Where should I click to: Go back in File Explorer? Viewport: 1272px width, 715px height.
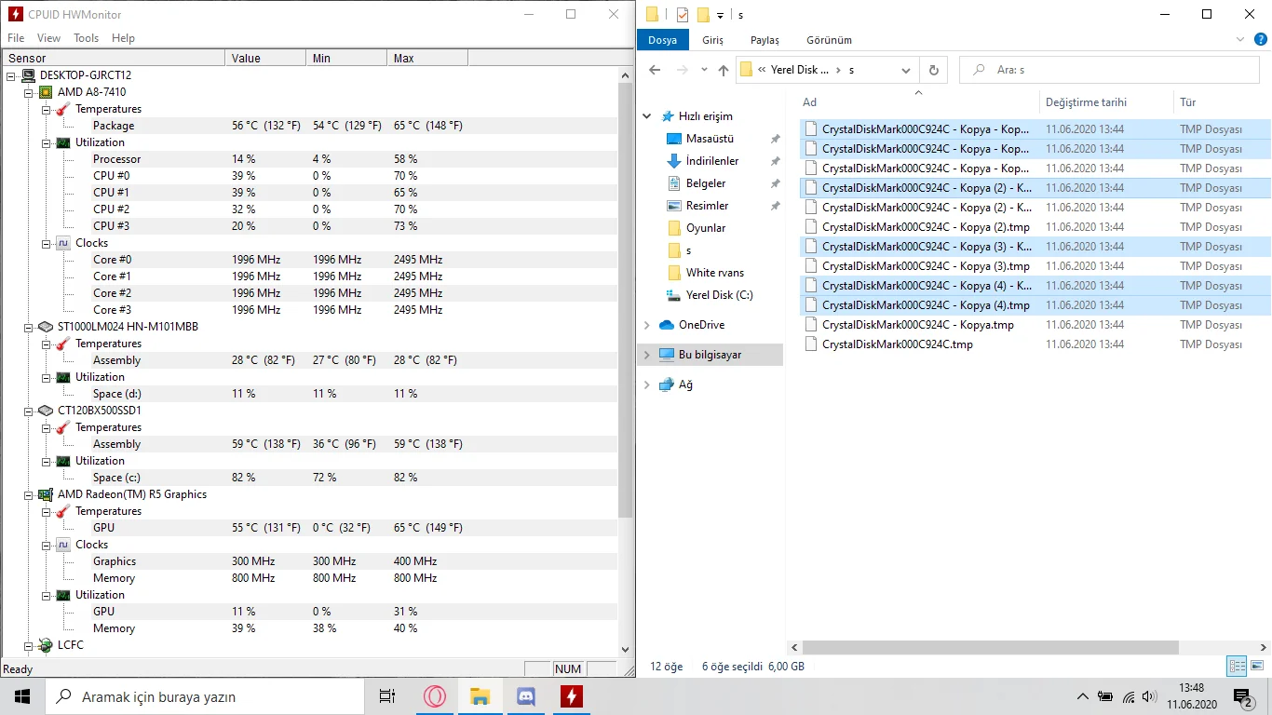[x=655, y=70]
